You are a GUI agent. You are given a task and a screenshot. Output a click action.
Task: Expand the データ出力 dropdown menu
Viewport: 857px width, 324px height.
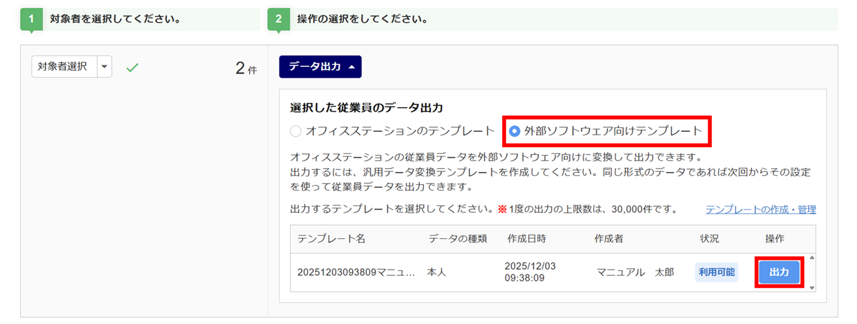click(x=320, y=67)
